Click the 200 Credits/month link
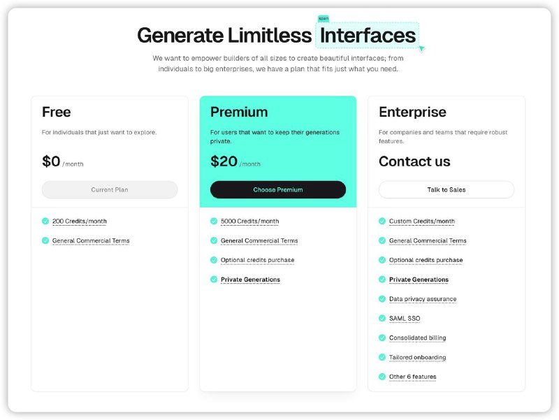Viewport: 559px width, 420px height. click(x=80, y=221)
